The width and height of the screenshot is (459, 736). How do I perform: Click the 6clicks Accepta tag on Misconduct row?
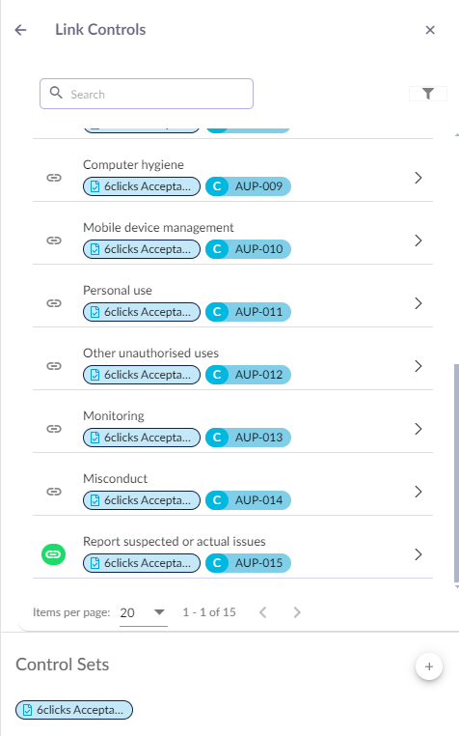[142, 500]
